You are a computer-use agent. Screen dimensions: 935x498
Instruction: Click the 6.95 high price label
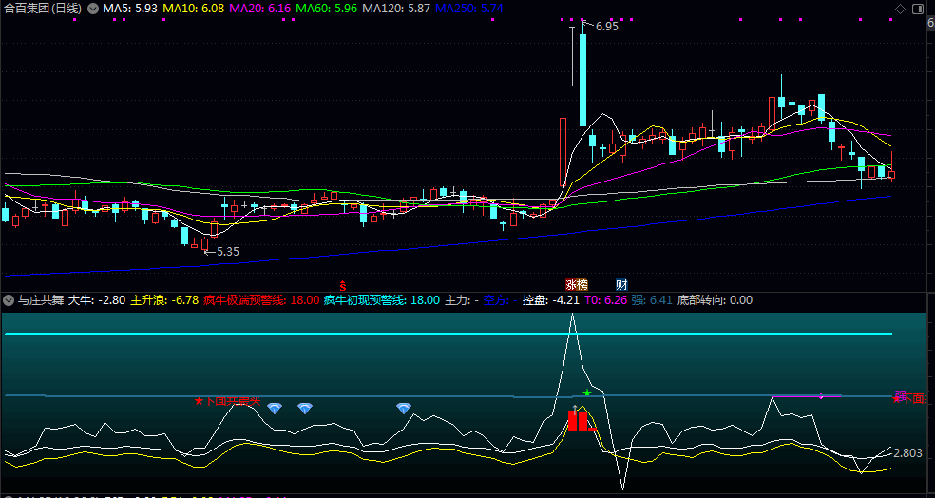click(x=606, y=27)
